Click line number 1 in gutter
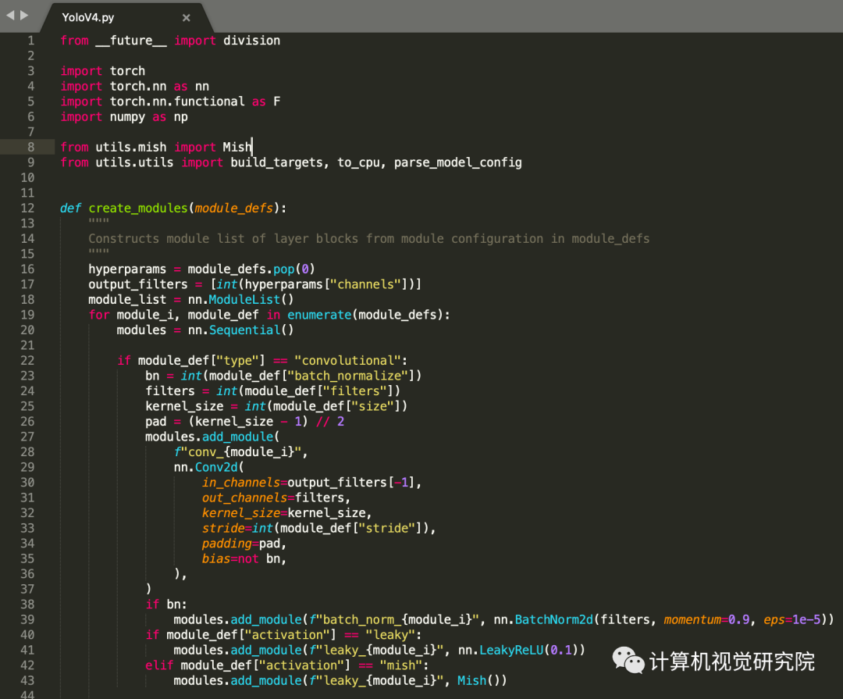Image resolution: width=843 pixels, height=699 pixels. [30, 41]
